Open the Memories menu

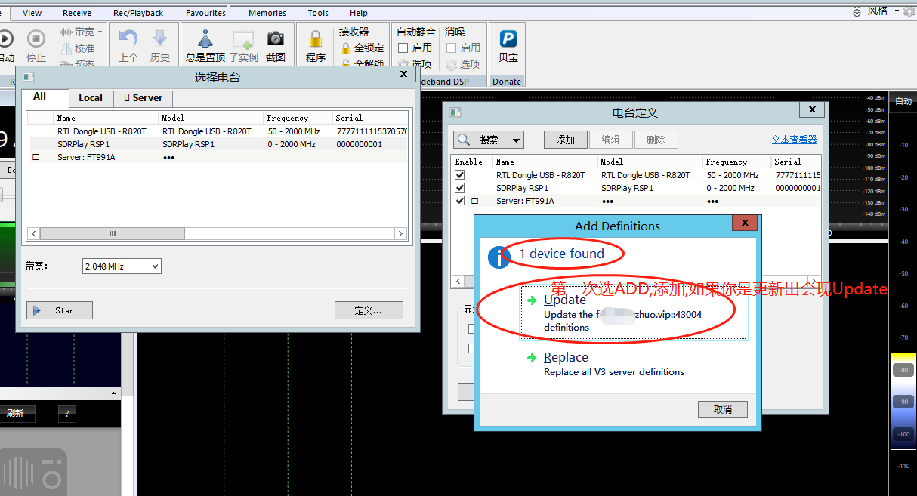267,13
